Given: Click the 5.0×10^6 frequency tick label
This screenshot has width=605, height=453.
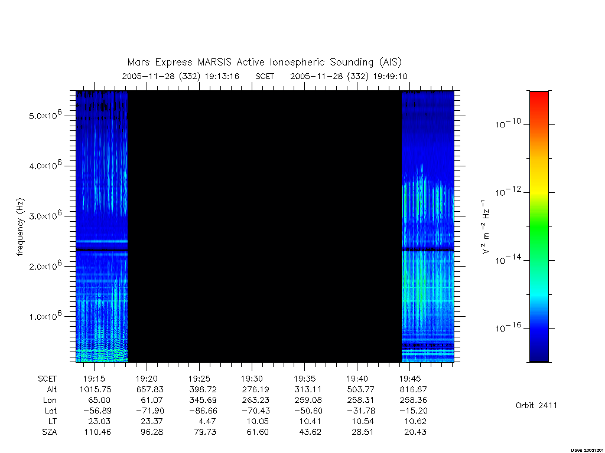Looking at the screenshot, I should click(x=45, y=115).
